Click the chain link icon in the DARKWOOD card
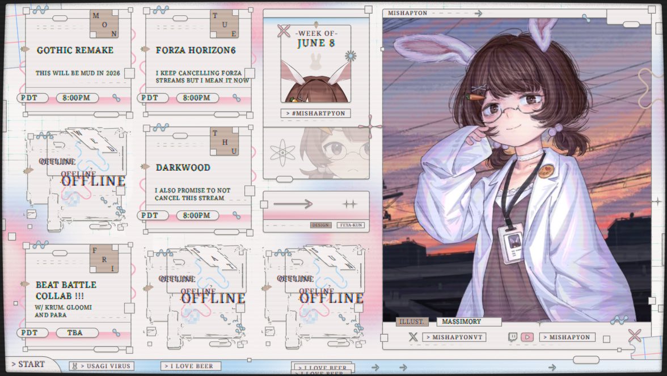The height and width of the screenshot is (376, 667). coord(237,216)
